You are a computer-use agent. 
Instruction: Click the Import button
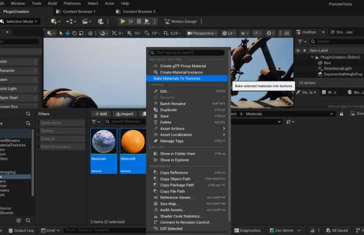point(125,114)
